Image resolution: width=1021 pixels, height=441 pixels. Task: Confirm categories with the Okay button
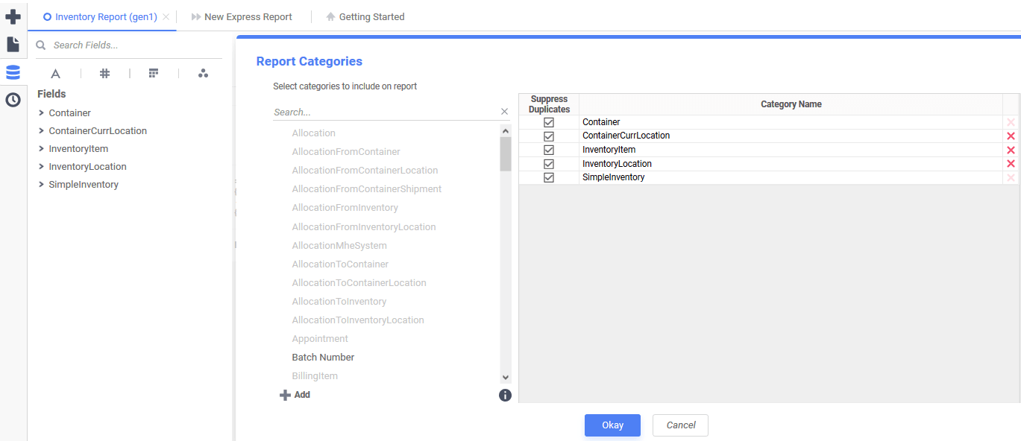pos(612,425)
